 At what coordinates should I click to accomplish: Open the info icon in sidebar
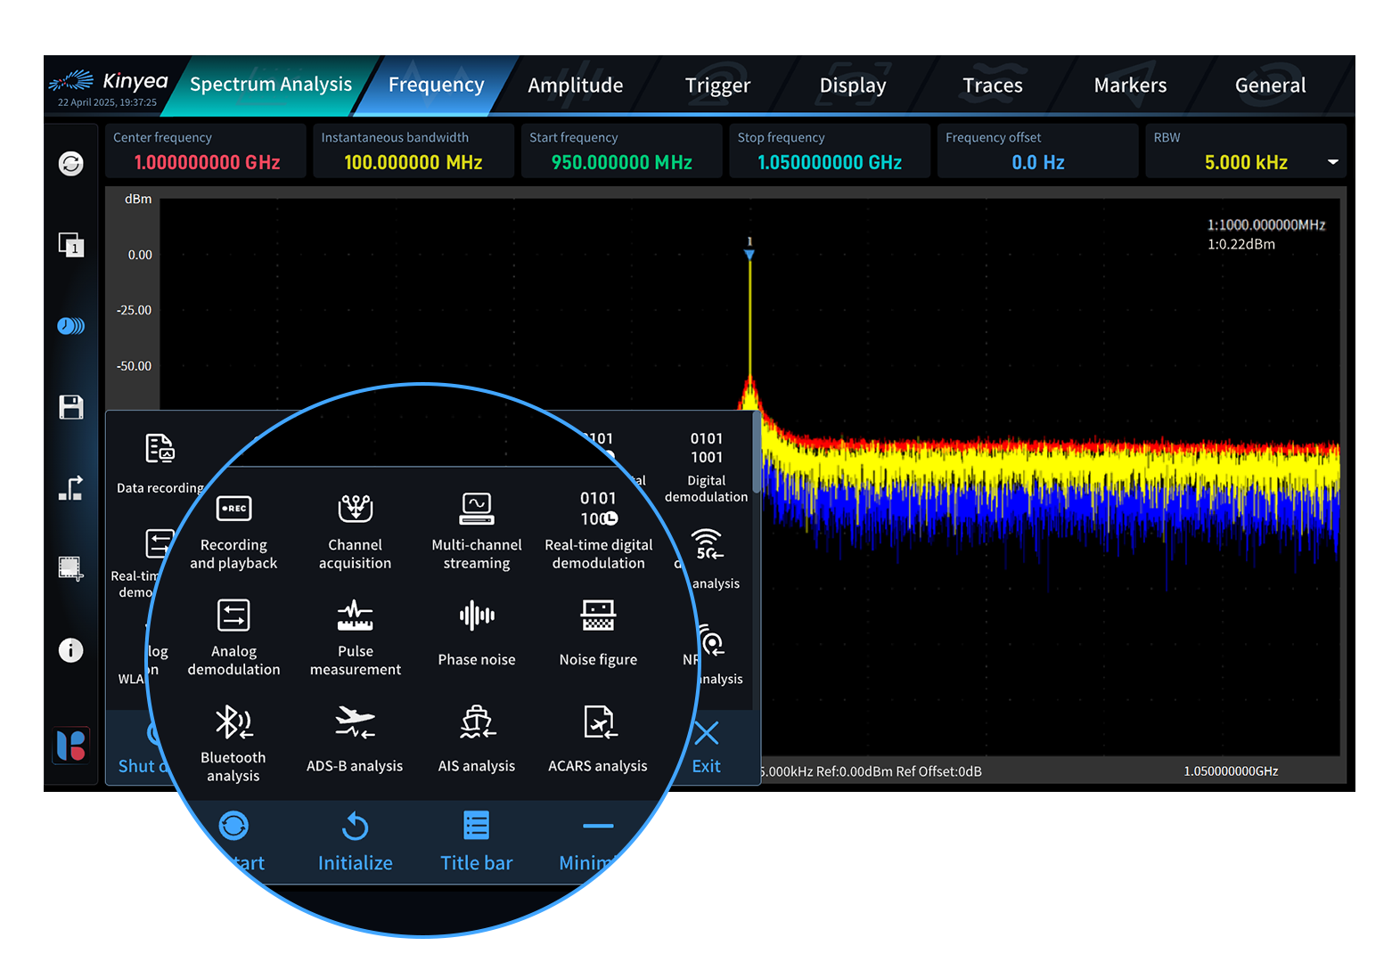(x=71, y=650)
